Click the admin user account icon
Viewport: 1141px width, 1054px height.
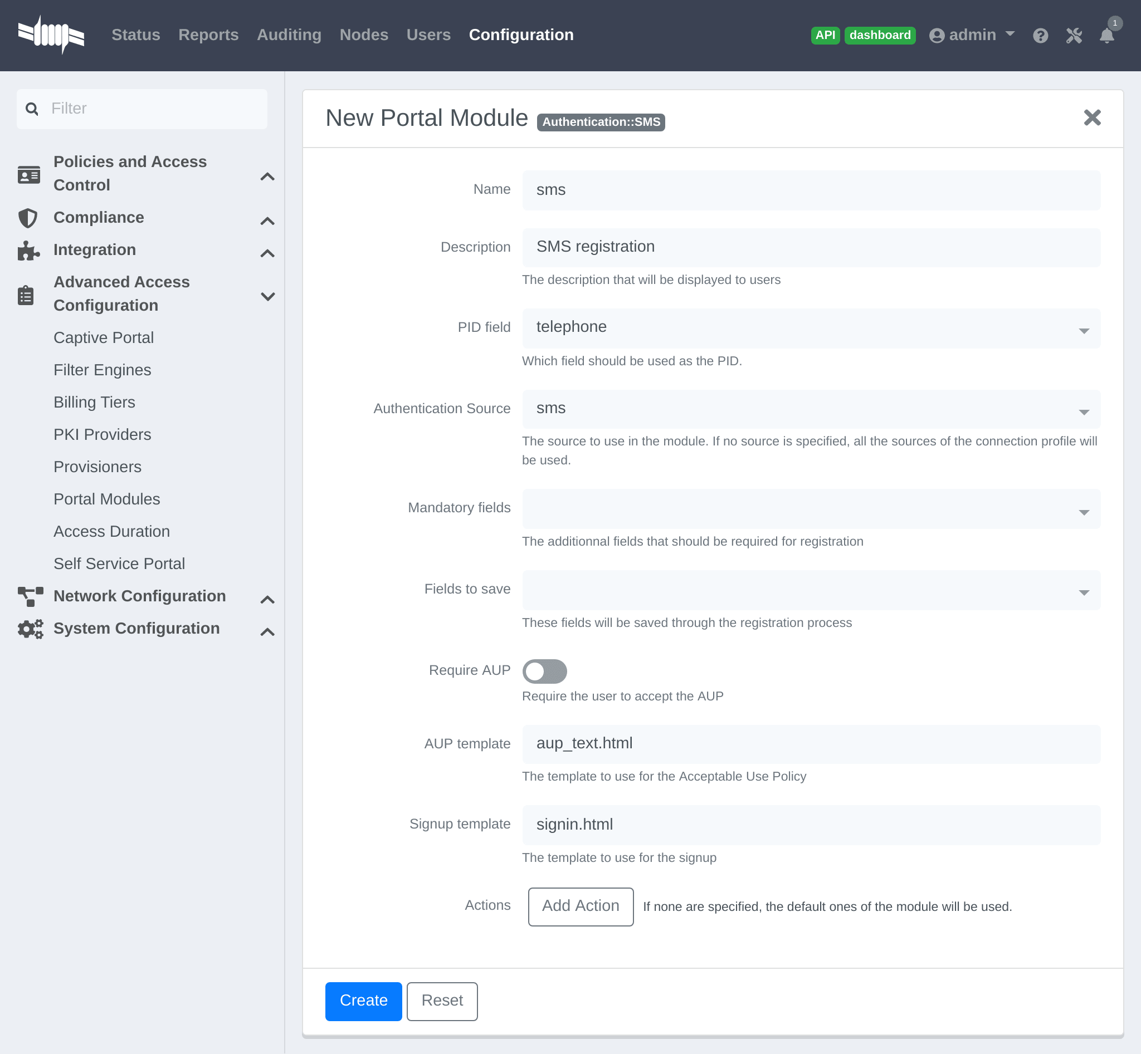coord(934,35)
